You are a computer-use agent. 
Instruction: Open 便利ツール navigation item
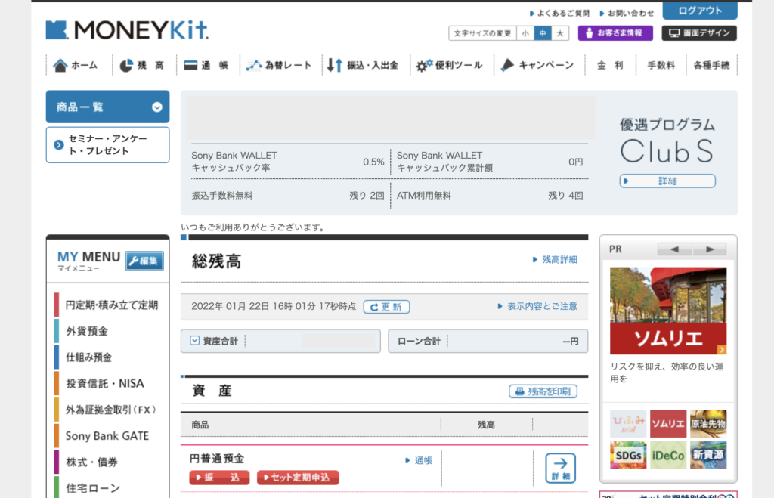point(449,65)
